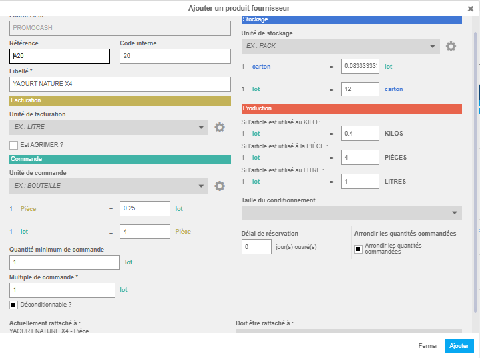Expand the Unité de commande dropdown
Screen dimensions: 480x358
(109, 186)
